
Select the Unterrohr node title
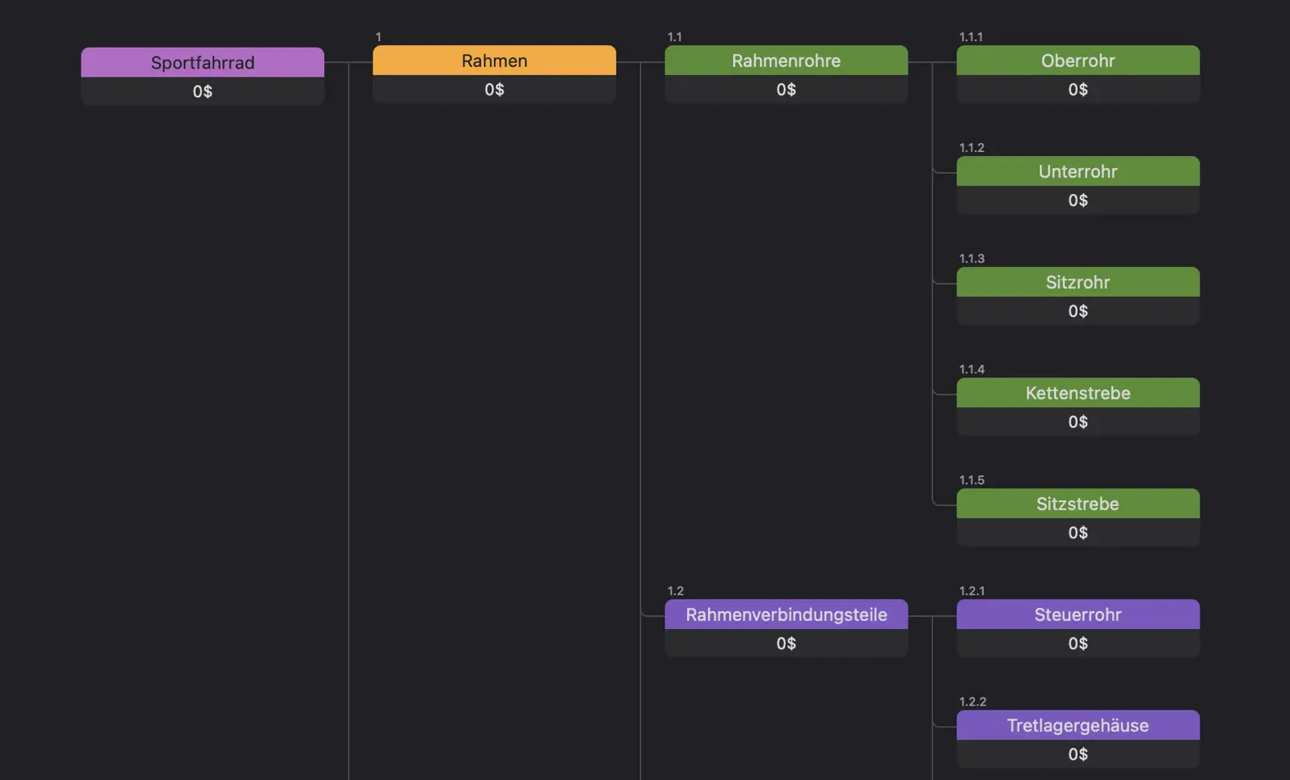1077,171
